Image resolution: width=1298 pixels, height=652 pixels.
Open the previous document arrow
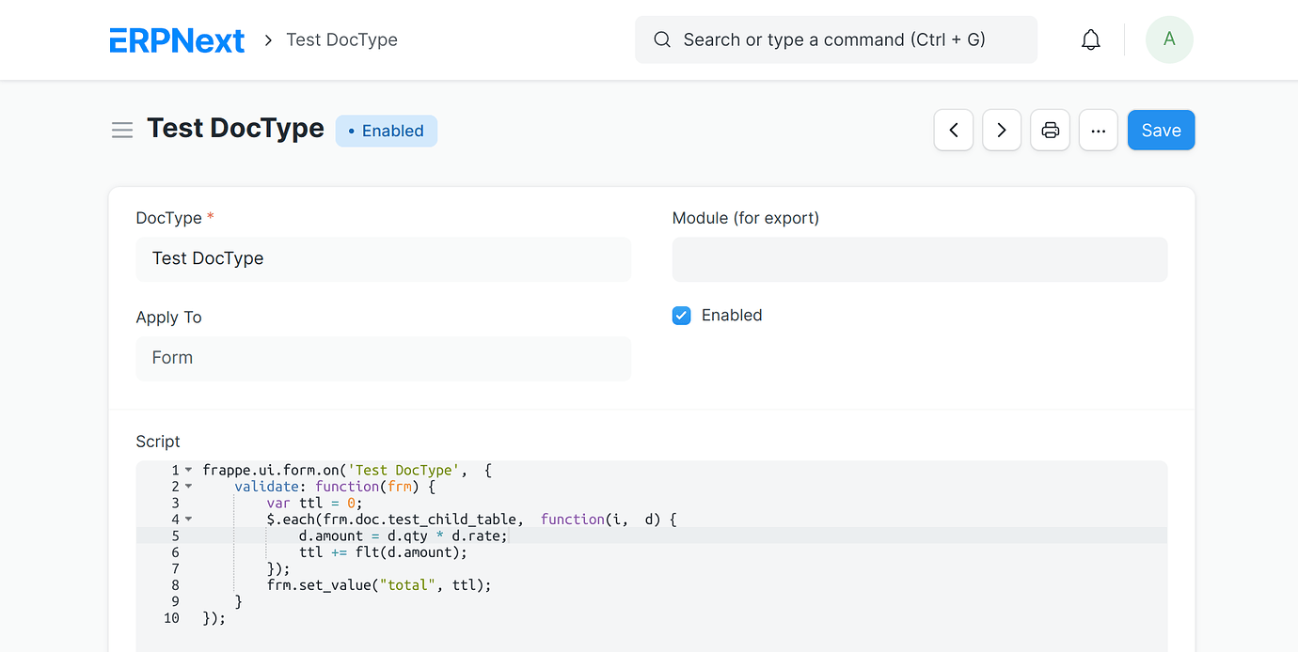tap(953, 130)
